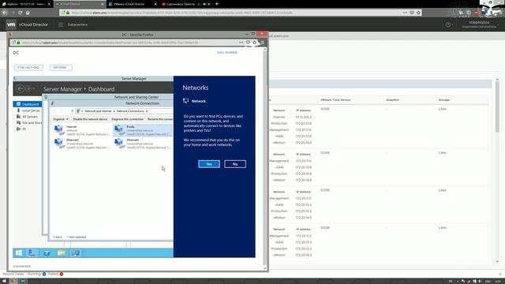This screenshot has height=284, width=505.
Task: Open PowerShell from remote taskbar
Action: click(x=47, y=253)
